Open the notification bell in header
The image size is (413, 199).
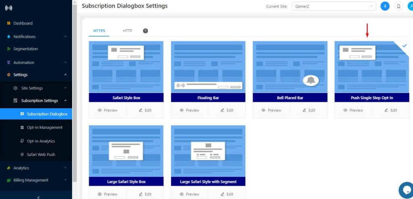point(398,6)
